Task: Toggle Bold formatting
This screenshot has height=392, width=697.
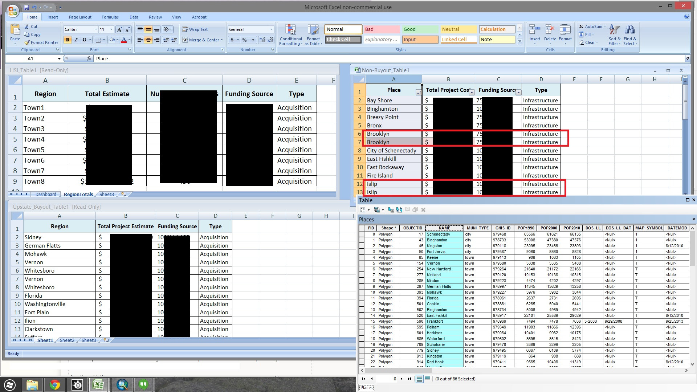Action: pos(68,40)
